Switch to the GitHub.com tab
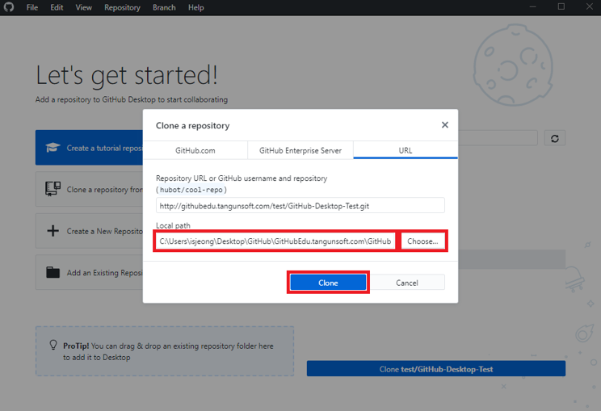This screenshot has height=411, width=601. pos(195,150)
